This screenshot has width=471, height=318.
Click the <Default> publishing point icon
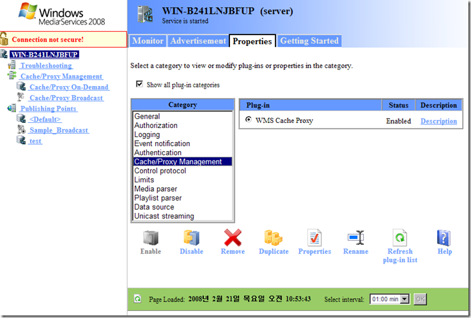[x=21, y=119]
